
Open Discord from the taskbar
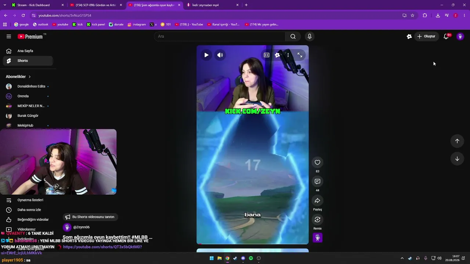[x=243, y=258]
